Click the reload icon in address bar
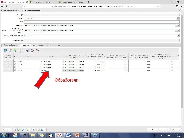The image size is (184, 138). (x=25, y=6)
